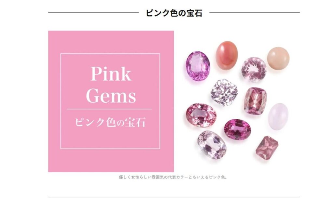The width and height of the screenshot is (333, 198).
Task: Select the large pale pink oval gem
Action: click(212, 145)
